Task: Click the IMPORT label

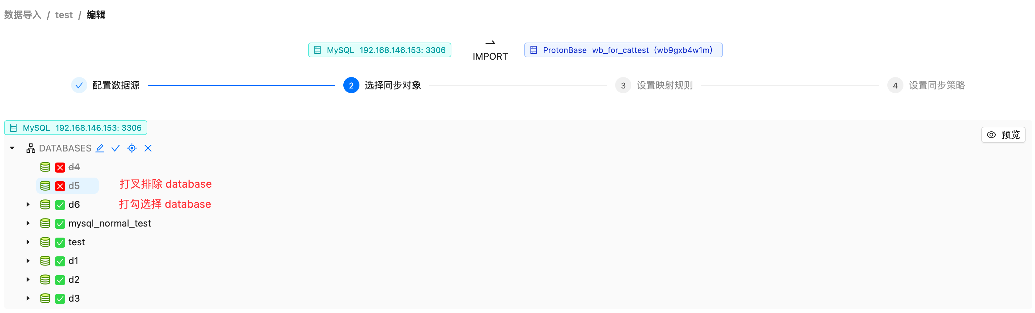Action: click(490, 56)
